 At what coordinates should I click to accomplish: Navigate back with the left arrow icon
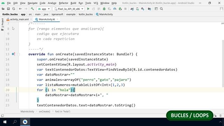20,9
